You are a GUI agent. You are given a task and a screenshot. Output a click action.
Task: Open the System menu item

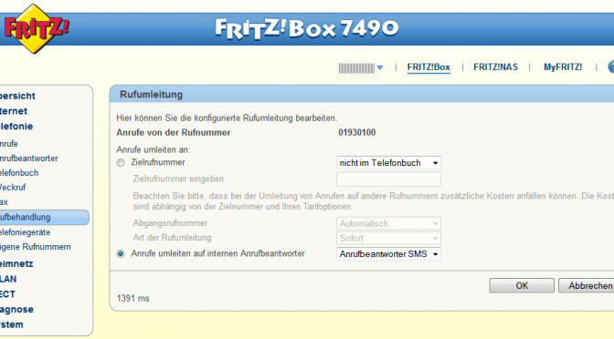[x=12, y=324]
